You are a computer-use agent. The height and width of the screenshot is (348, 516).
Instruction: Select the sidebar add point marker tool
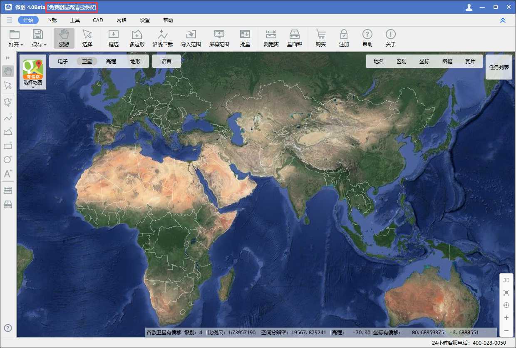pos(8,102)
